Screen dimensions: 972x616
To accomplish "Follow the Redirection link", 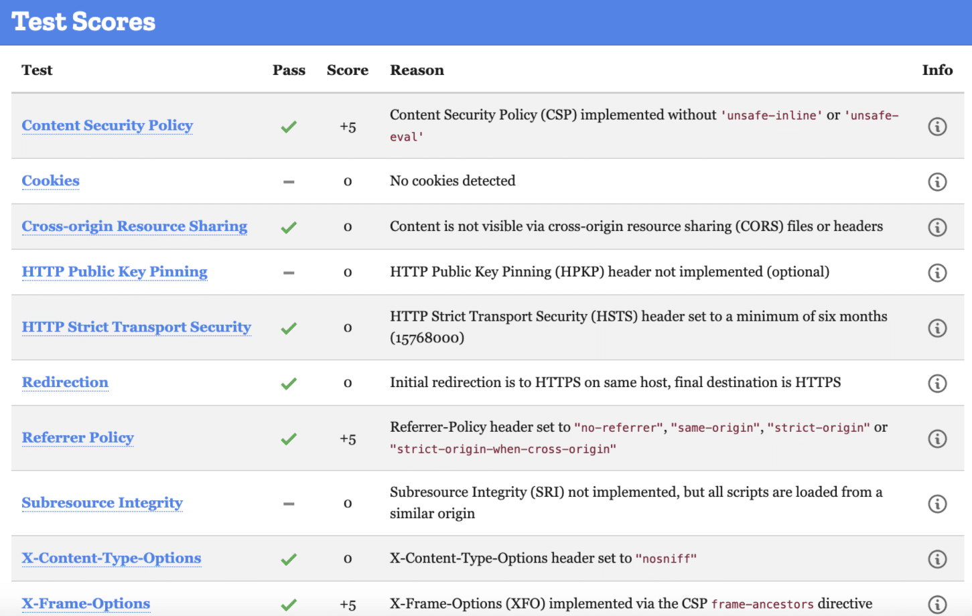I will (65, 382).
